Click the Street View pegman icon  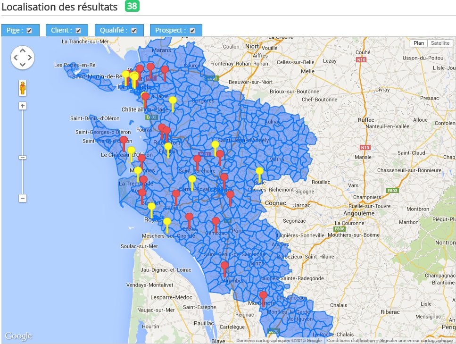pos(23,88)
